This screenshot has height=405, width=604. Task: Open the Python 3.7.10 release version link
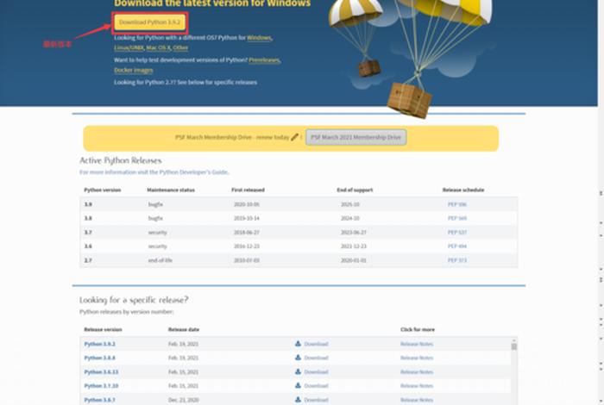101,386
